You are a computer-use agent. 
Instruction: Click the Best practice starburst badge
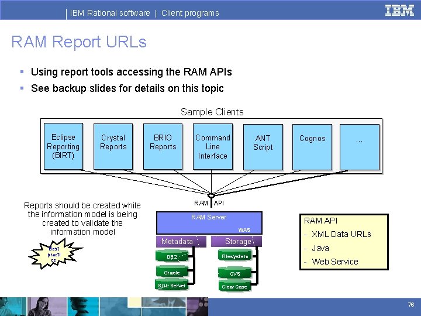(56, 253)
